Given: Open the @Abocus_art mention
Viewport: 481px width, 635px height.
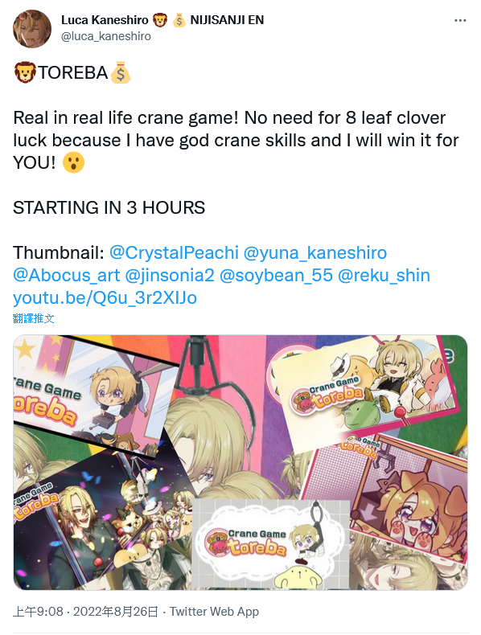Looking at the screenshot, I should (x=67, y=276).
